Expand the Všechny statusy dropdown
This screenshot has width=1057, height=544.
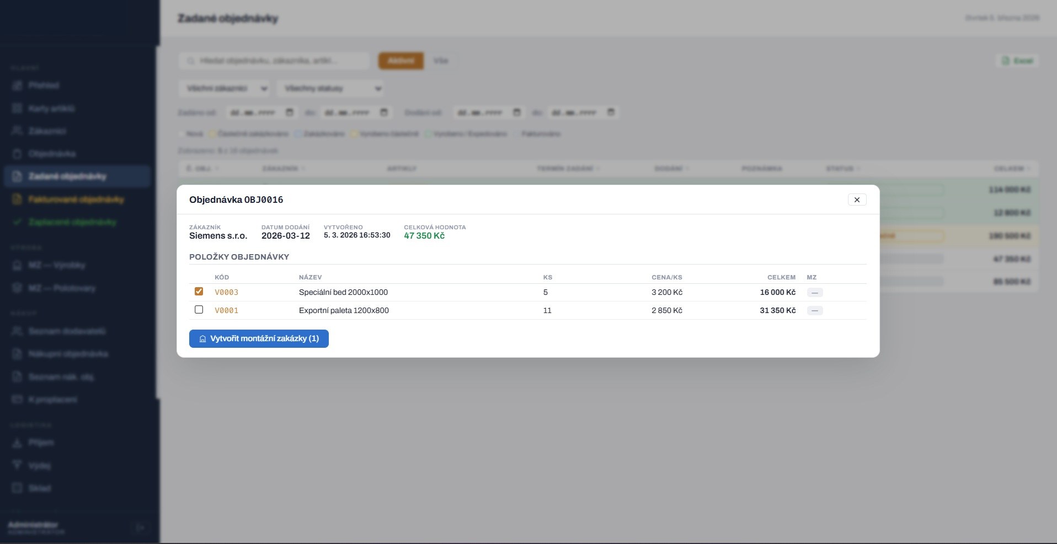coord(330,88)
